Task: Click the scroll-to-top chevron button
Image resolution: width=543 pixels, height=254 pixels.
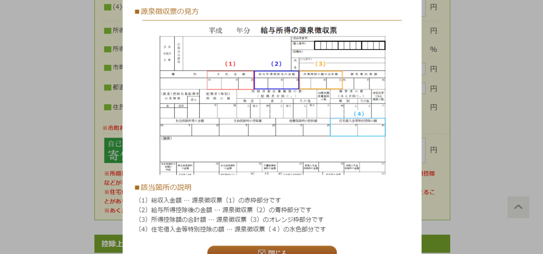Action: pyautogui.click(x=518, y=207)
